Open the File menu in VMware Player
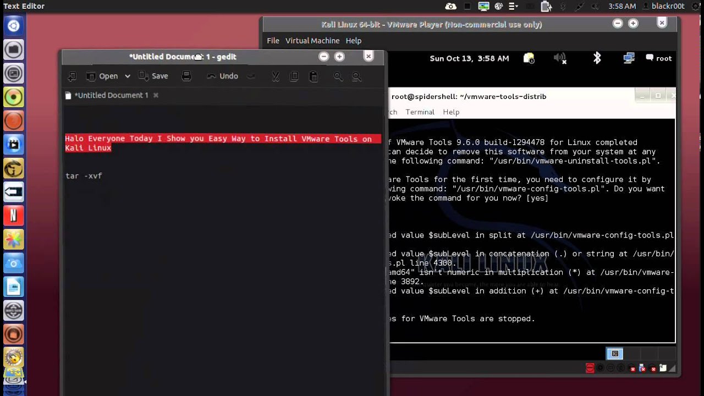 pyautogui.click(x=273, y=41)
